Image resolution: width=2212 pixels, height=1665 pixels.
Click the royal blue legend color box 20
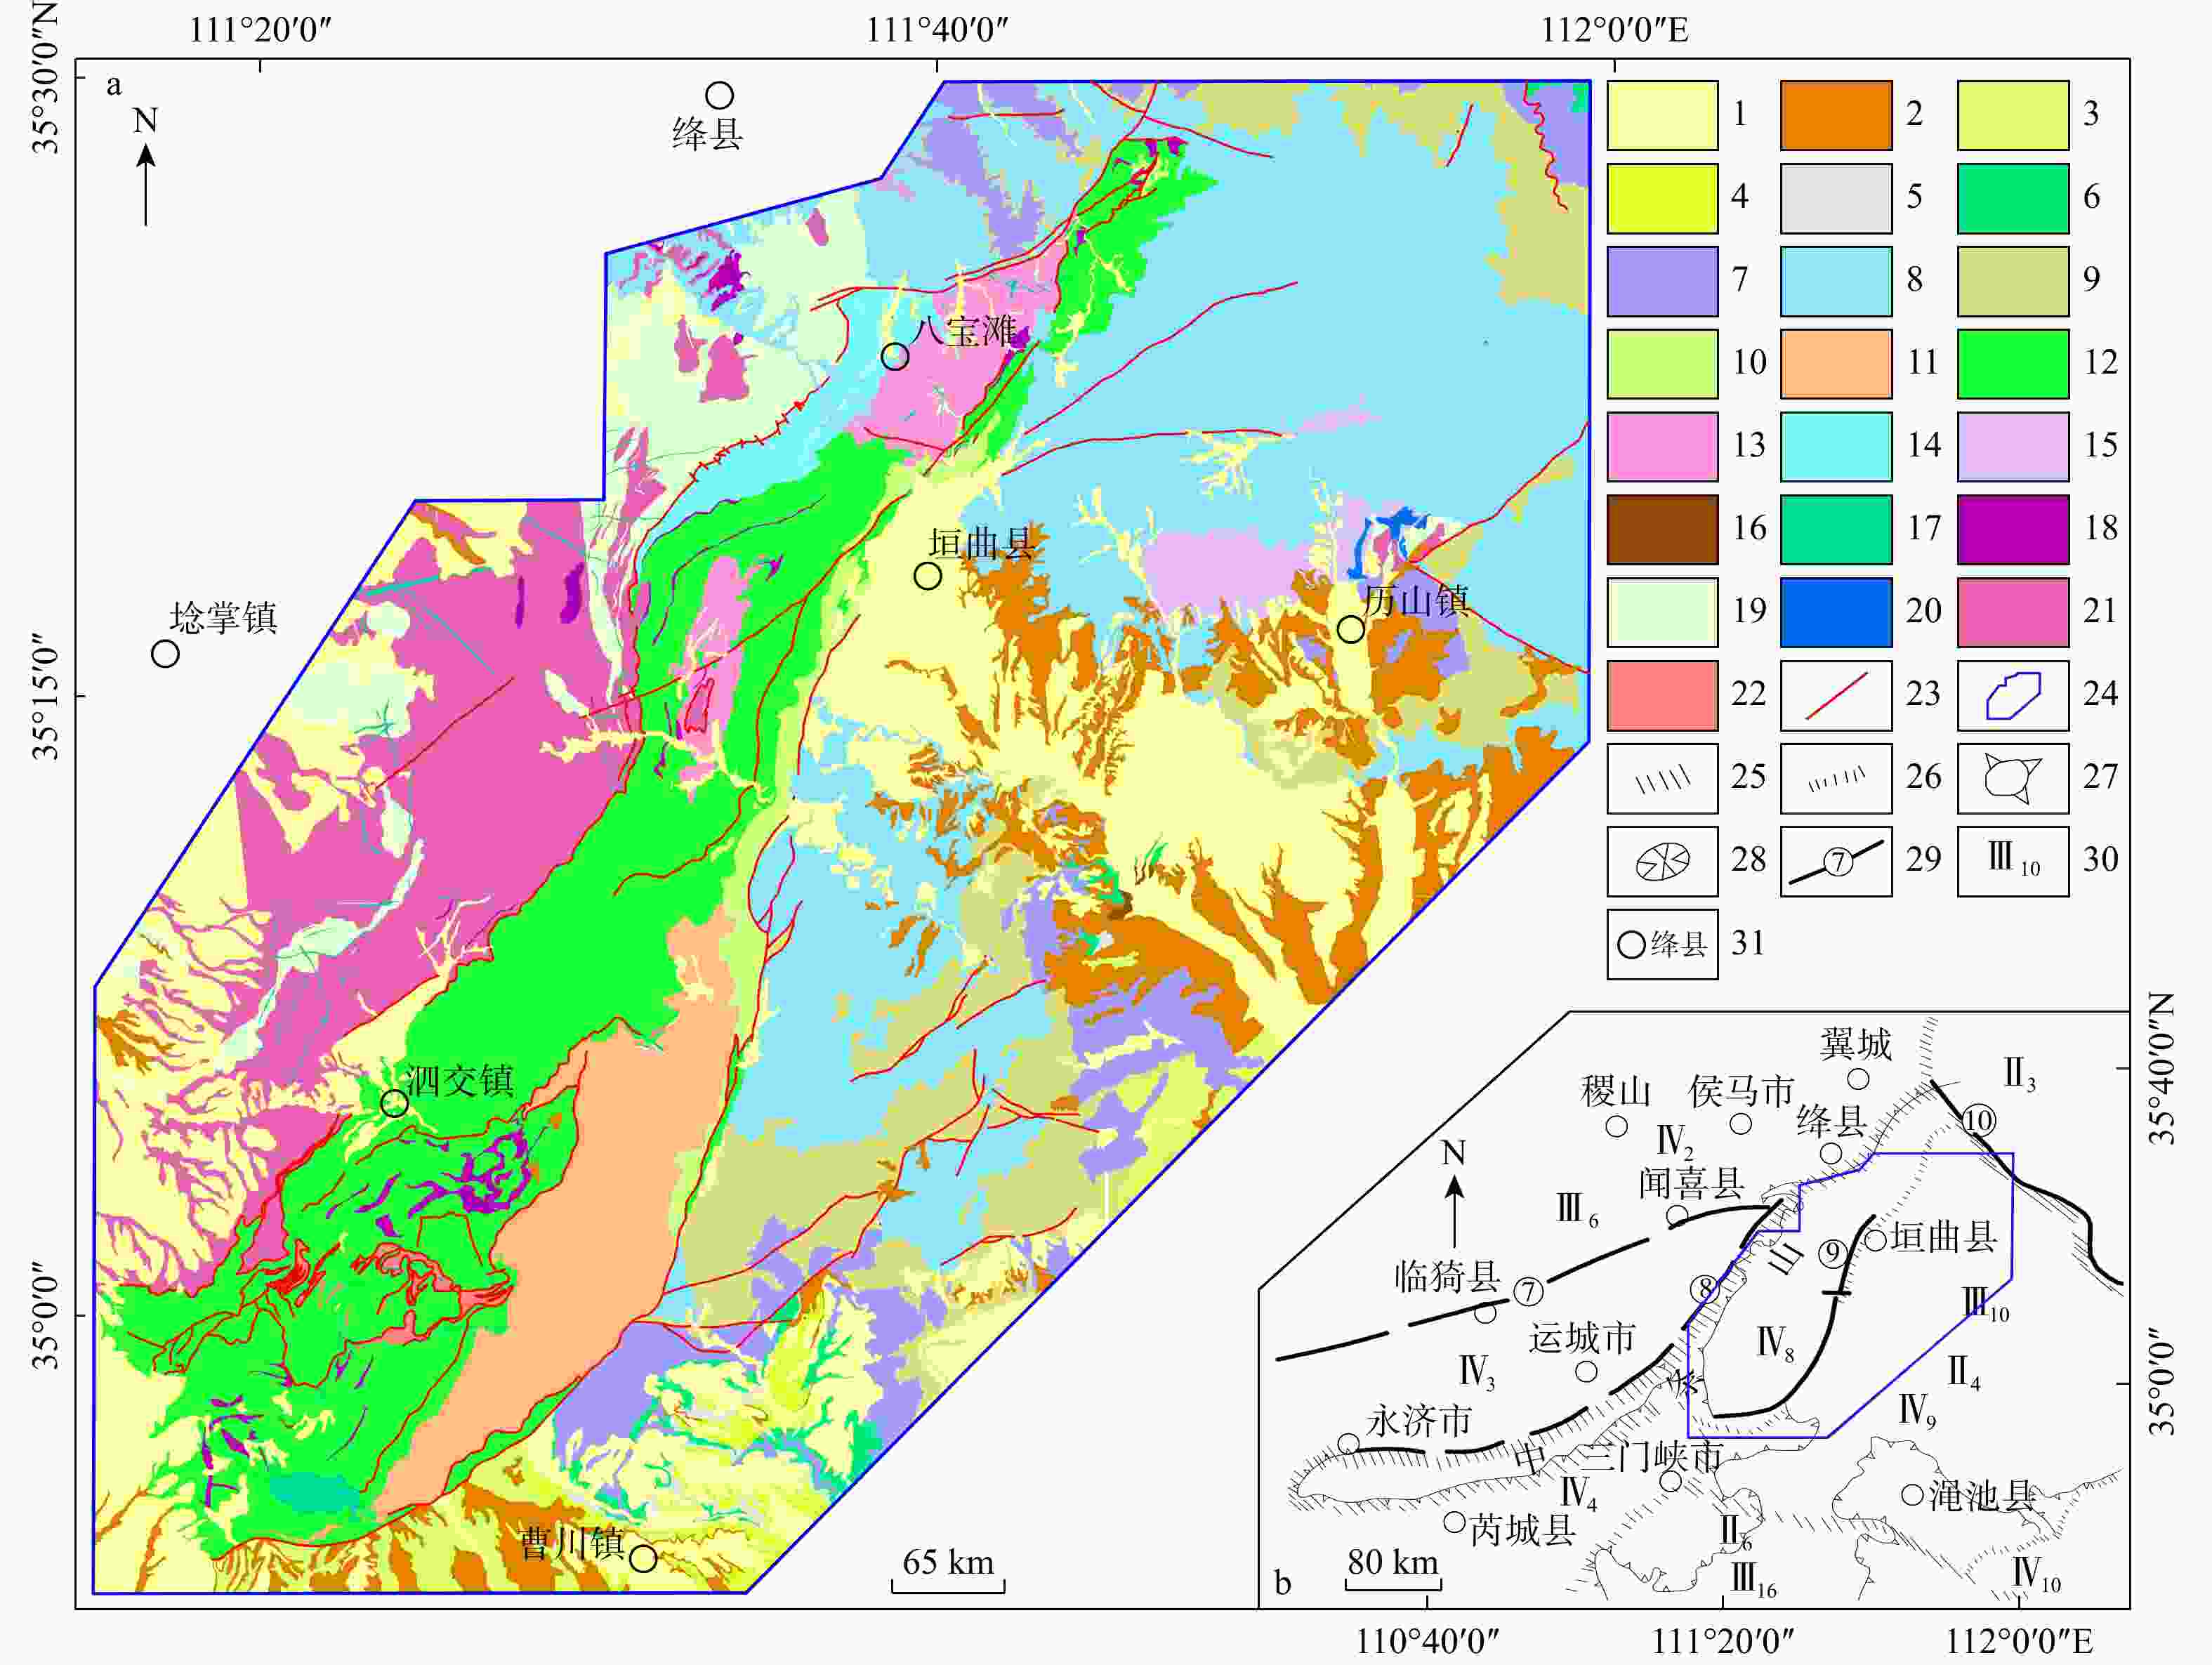[x=1836, y=612]
